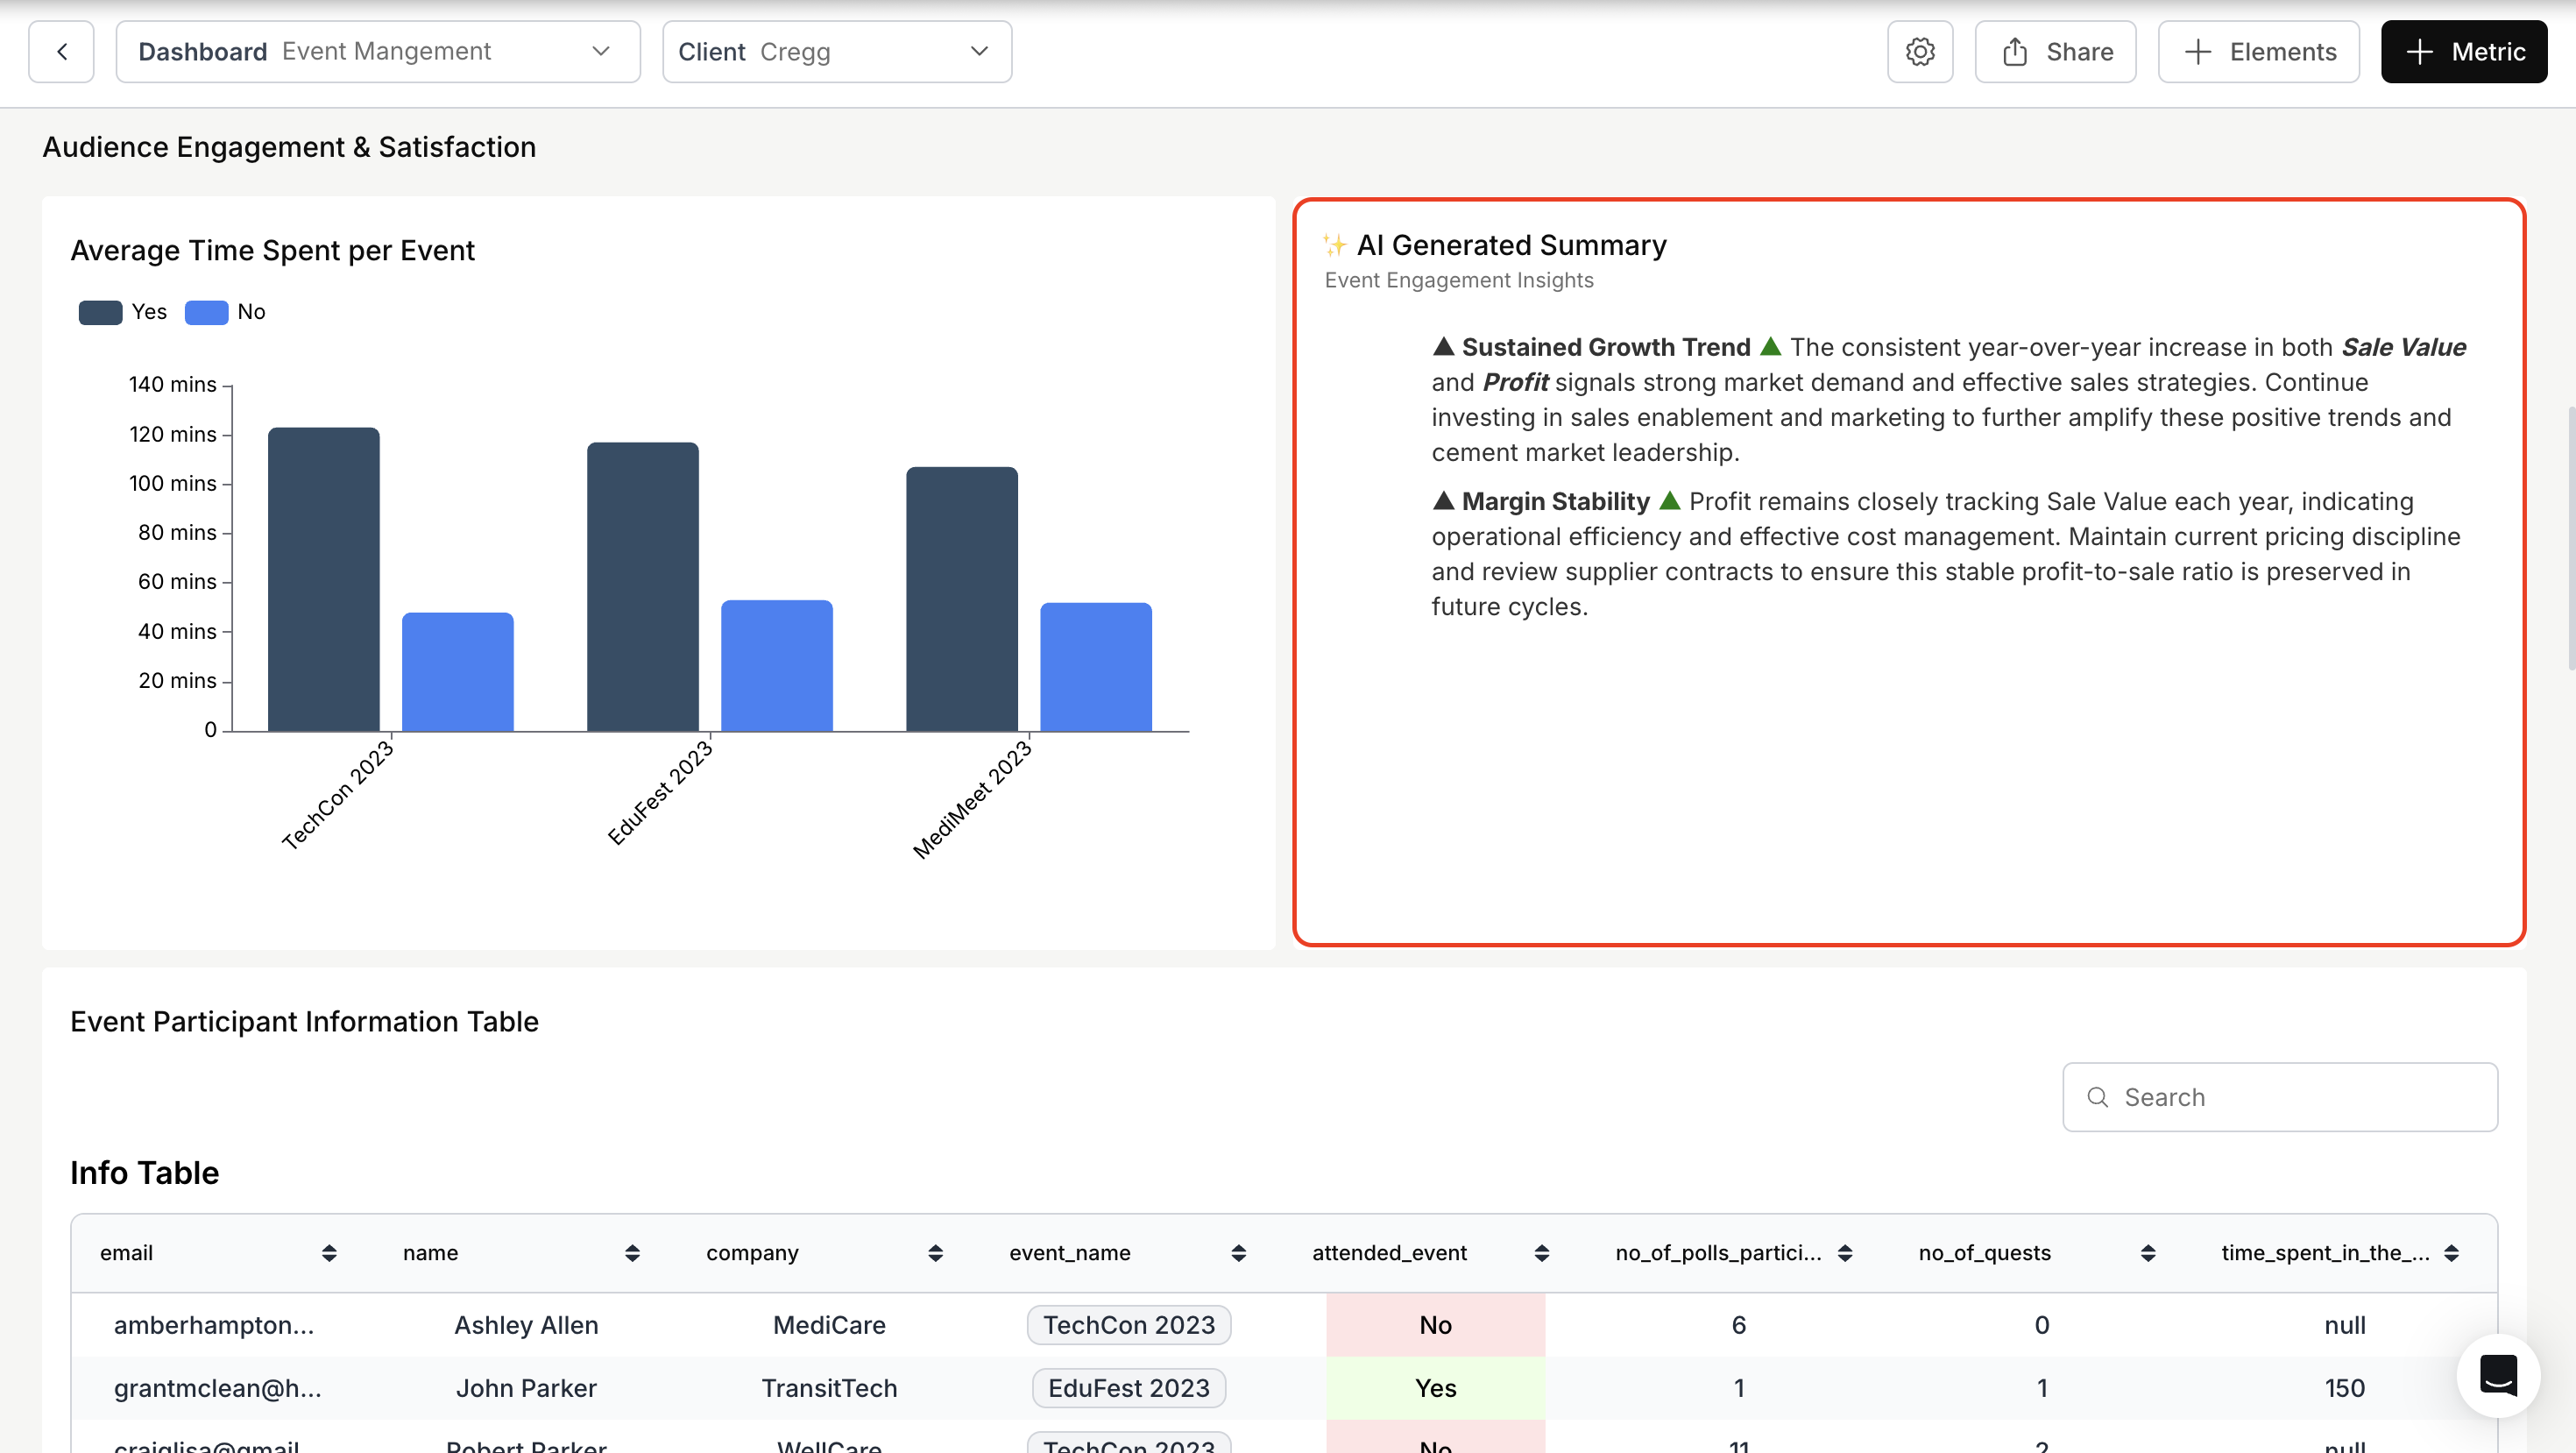Click the share export icon
This screenshot has height=1453, width=2576.
pos(2014,51)
